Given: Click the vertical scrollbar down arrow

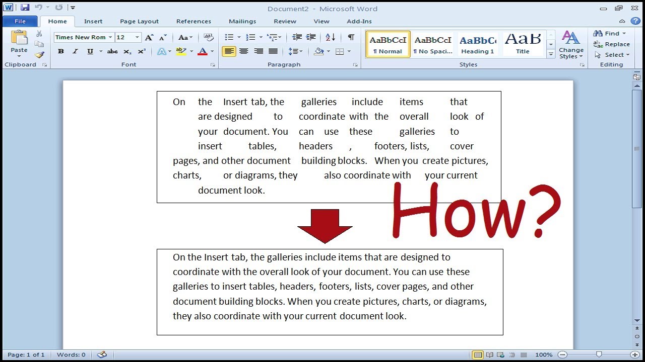Looking at the screenshot, I should pos(636,320).
